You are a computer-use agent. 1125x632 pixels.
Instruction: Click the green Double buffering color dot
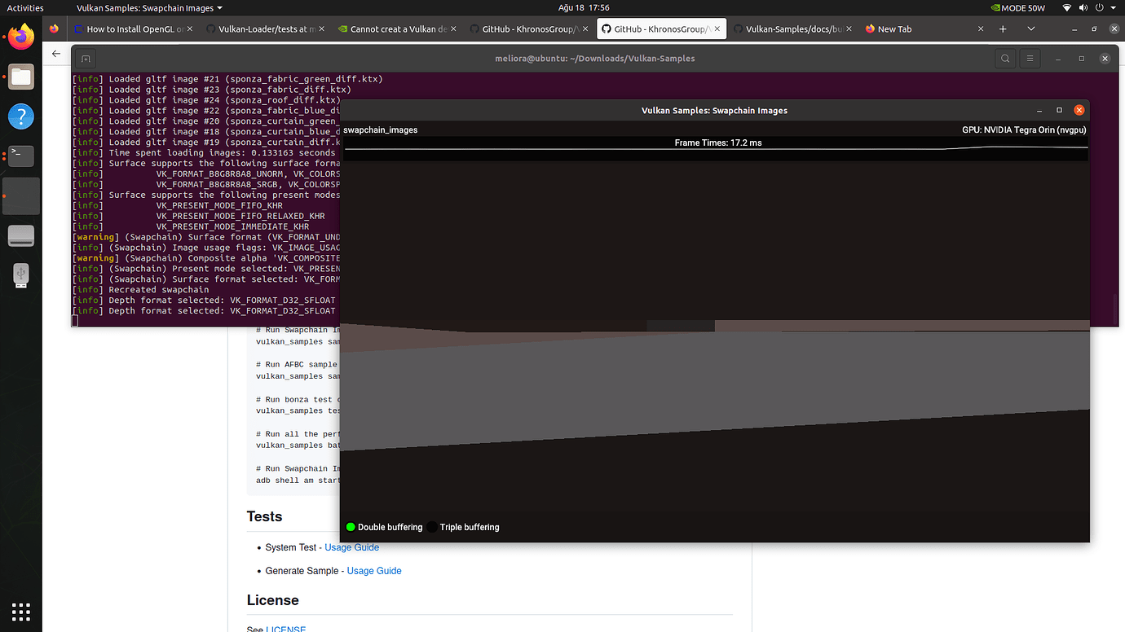click(x=350, y=527)
